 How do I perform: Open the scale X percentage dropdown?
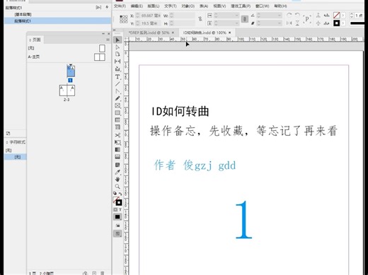pyautogui.click(x=237, y=16)
